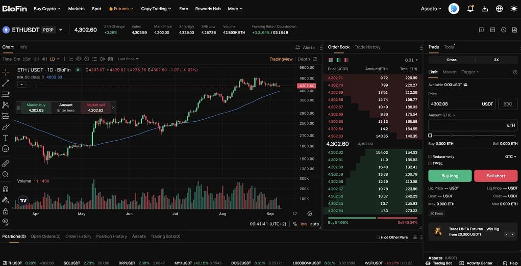Activate the magnet snap tool

click(6, 189)
